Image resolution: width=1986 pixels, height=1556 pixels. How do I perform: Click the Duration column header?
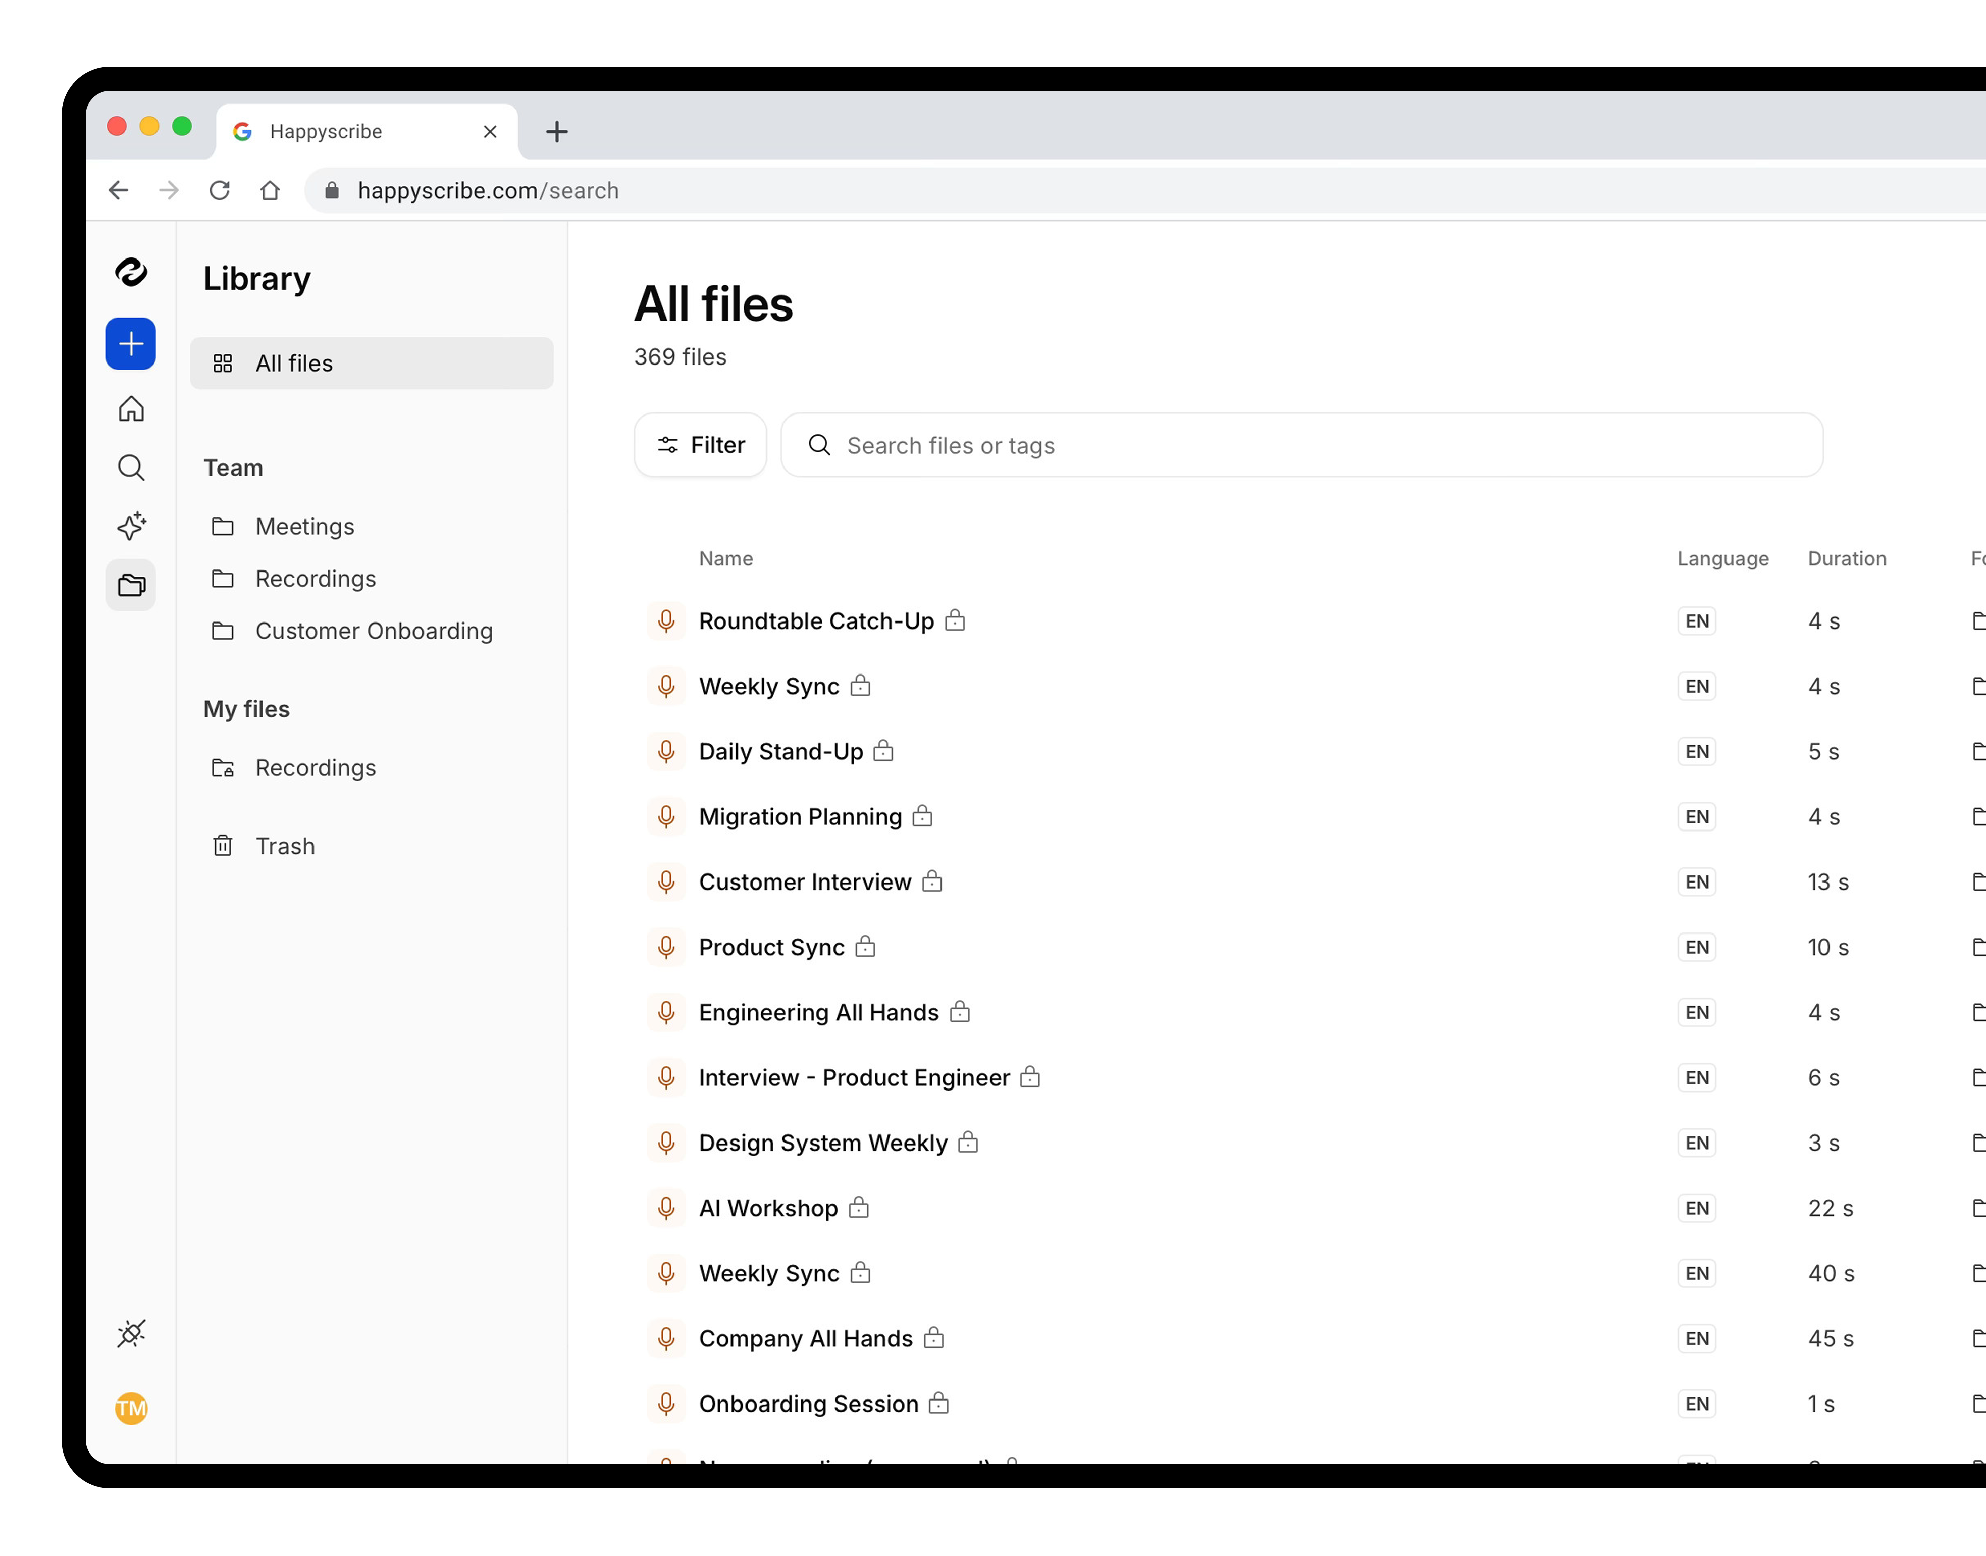point(1847,558)
